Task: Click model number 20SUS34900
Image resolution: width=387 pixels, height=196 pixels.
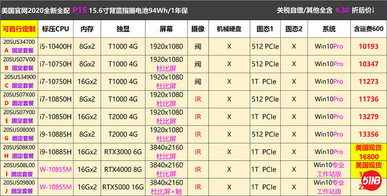Action: [x=20, y=77]
